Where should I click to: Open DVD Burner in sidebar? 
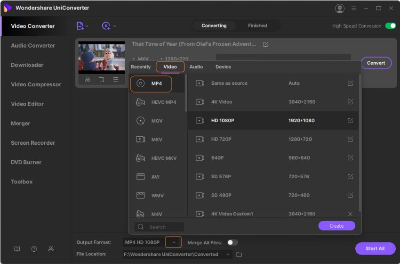tap(26, 162)
